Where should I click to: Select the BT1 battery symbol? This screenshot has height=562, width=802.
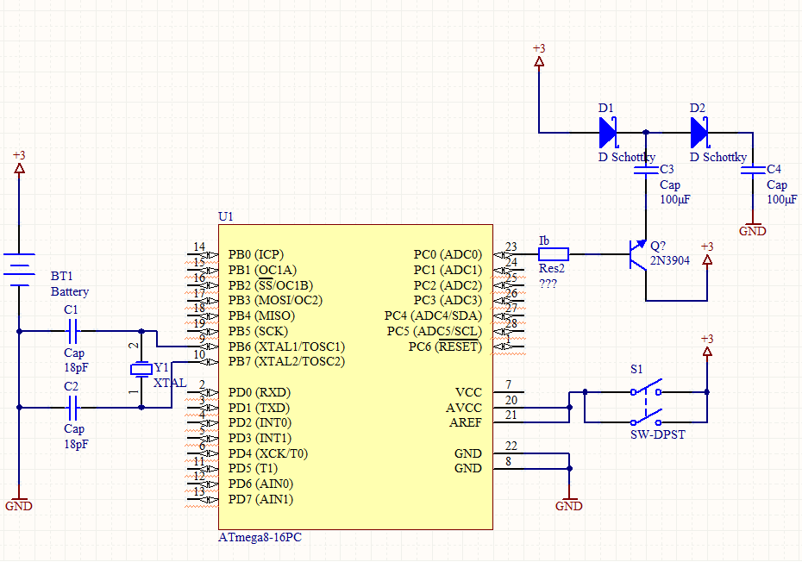pos(20,270)
